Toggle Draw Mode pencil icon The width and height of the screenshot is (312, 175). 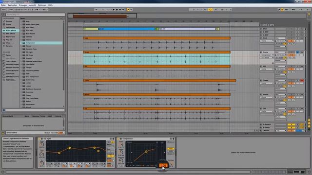(x=279, y=10)
